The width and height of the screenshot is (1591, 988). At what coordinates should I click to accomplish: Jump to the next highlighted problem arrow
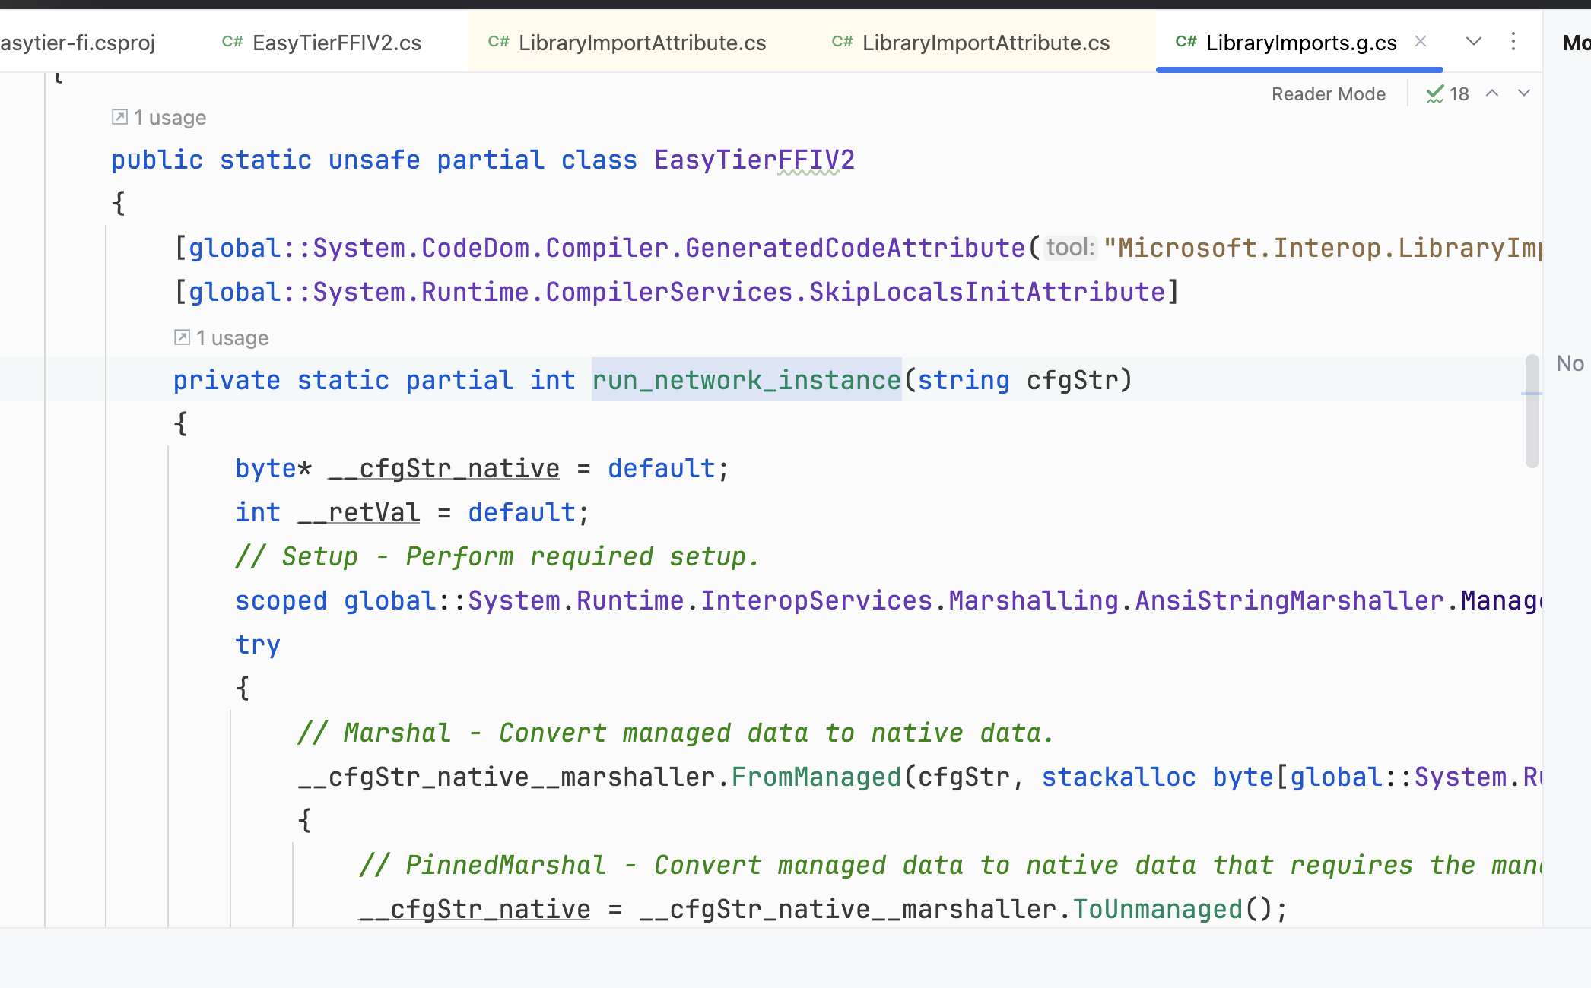click(x=1524, y=93)
